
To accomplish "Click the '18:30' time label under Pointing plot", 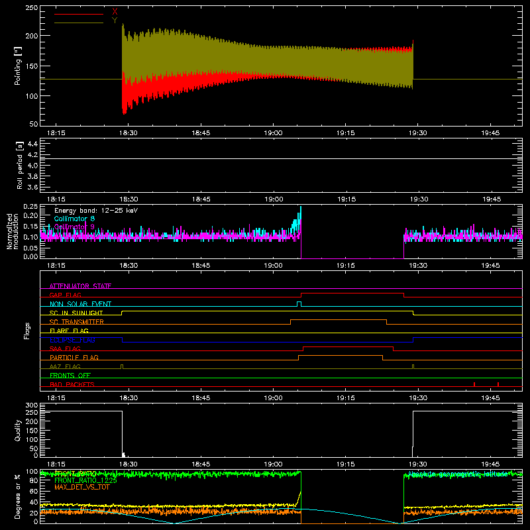I will (129, 133).
